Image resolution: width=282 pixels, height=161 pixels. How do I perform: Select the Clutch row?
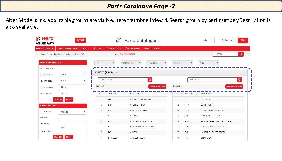click(x=131, y=132)
